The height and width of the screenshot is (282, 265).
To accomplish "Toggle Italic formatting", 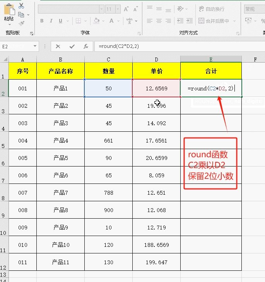I will coord(51,21).
